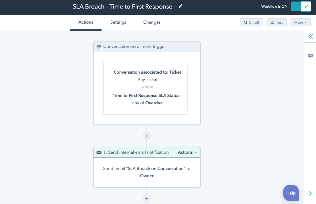Open the More dropdown menu
The height and width of the screenshot is (204, 316).
[300, 22]
